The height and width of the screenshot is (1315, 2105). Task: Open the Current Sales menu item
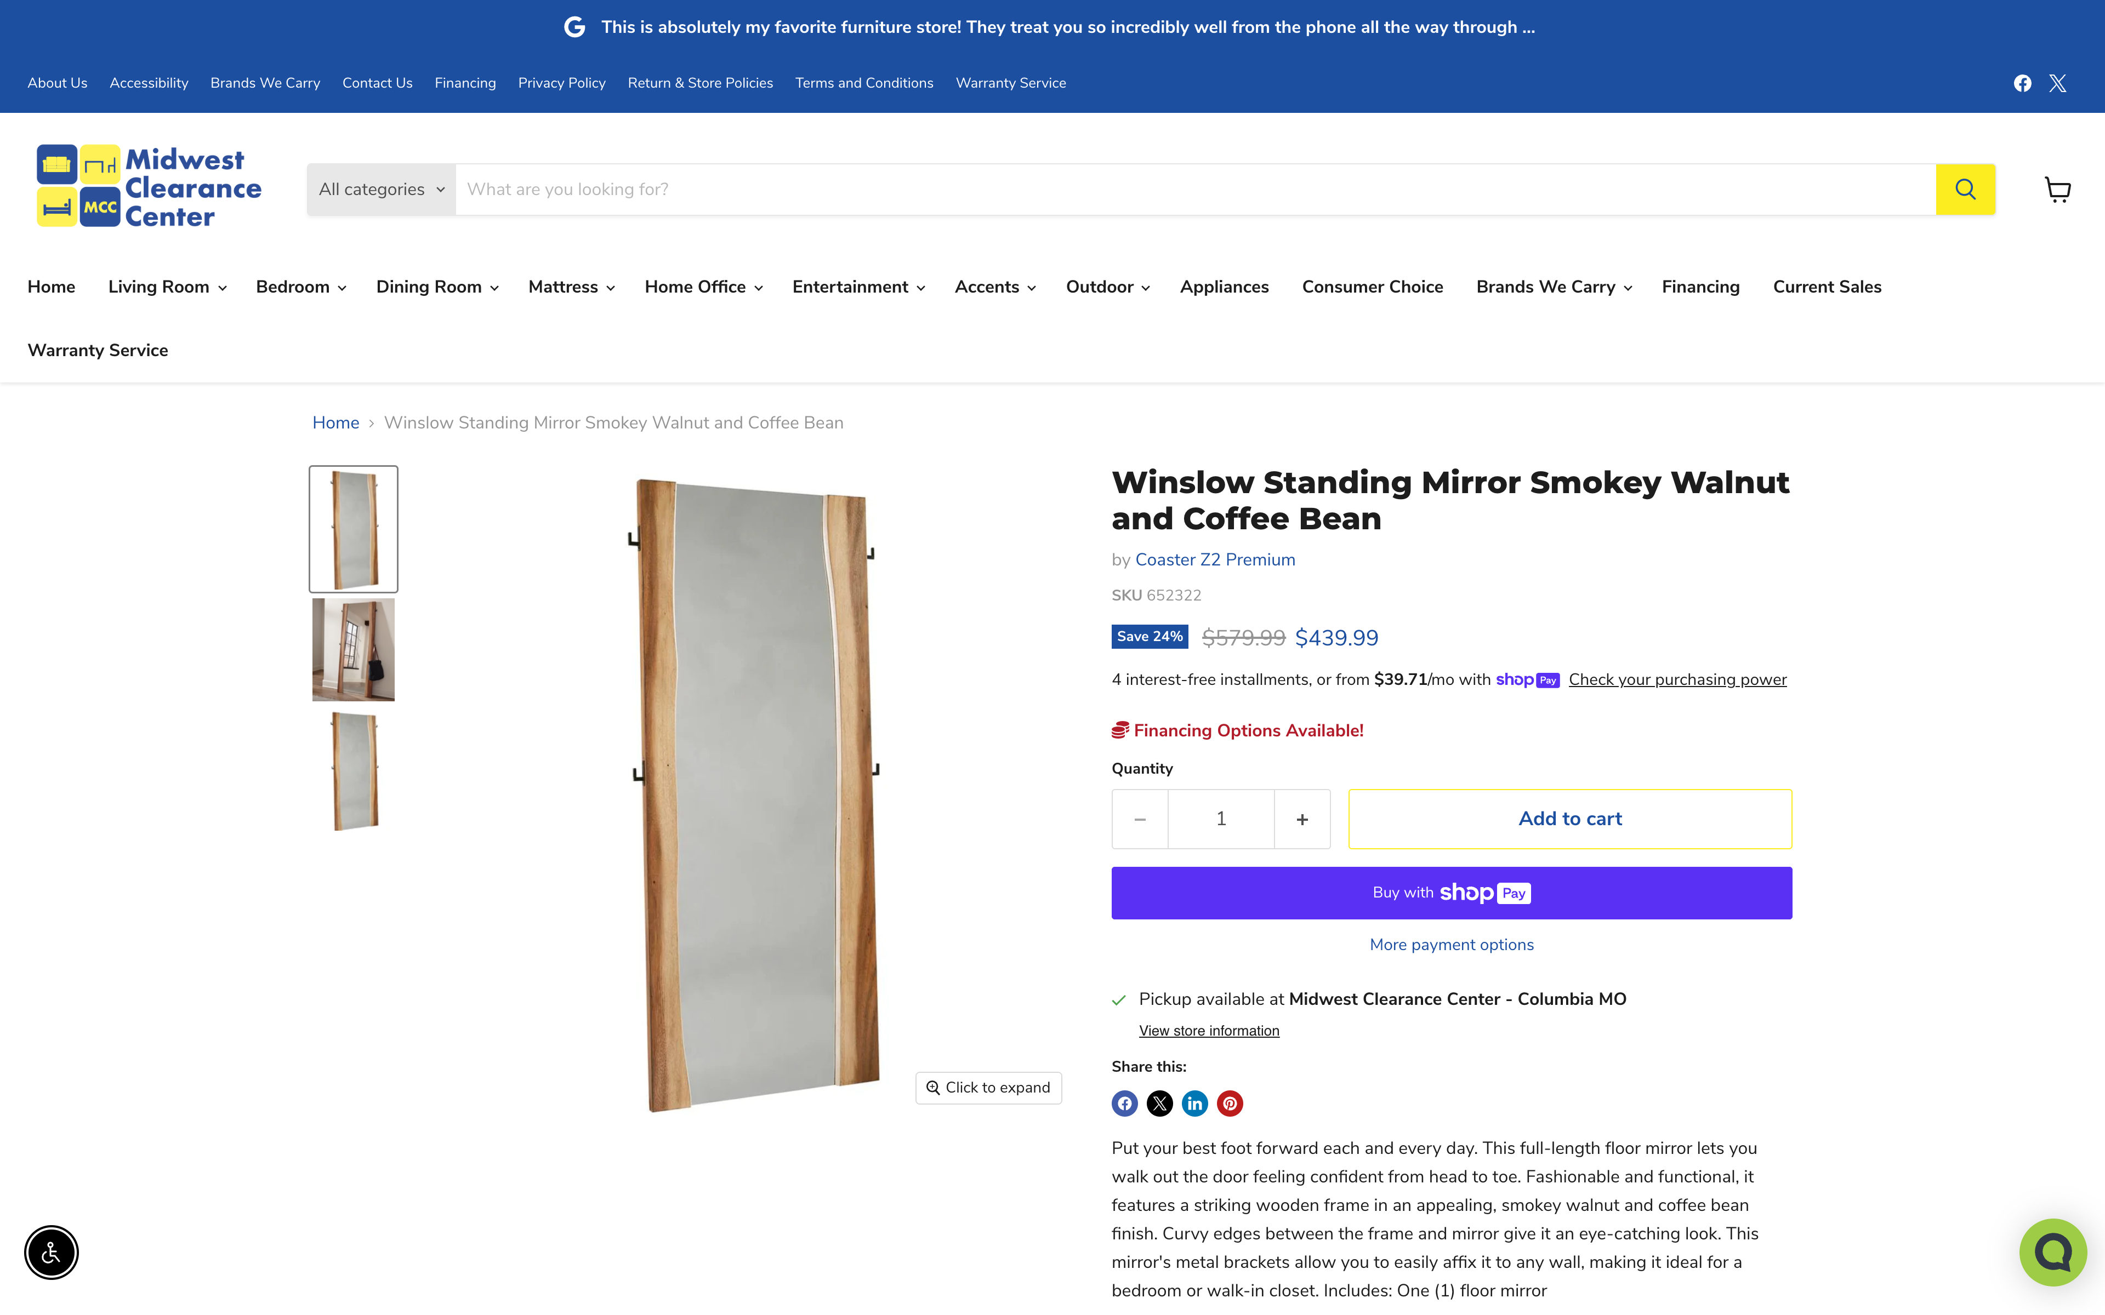click(x=1827, y=287)
